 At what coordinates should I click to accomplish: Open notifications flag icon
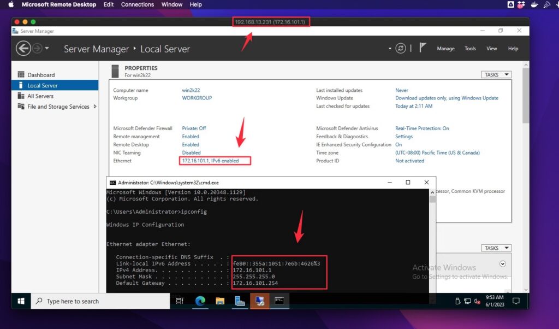point(422,48)
